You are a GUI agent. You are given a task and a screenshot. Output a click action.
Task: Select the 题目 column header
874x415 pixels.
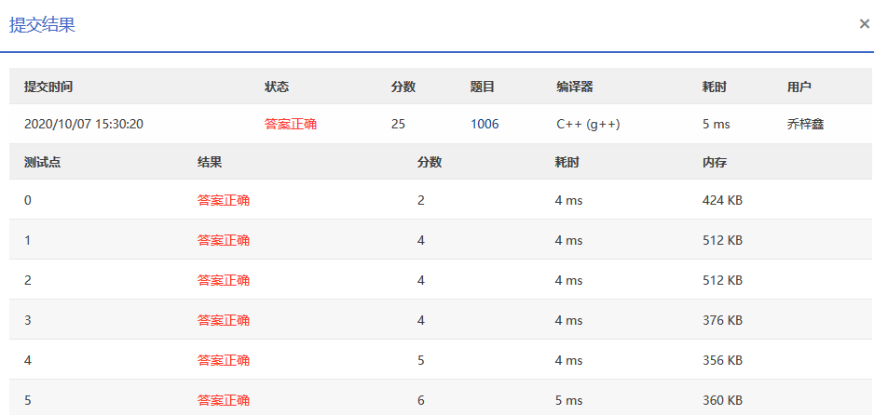click(482, 87)
